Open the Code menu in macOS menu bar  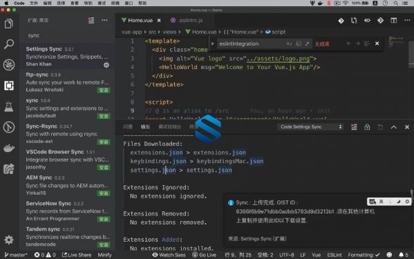pyautogui.click(x=19, y=3)
